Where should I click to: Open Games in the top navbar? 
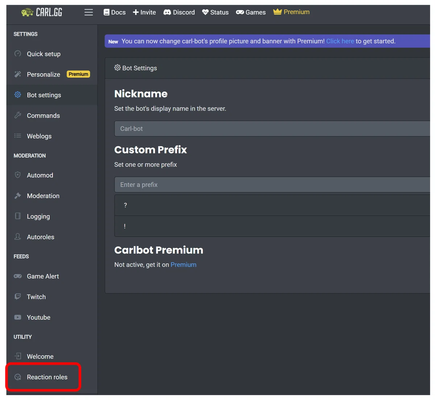(x=251, y=12)
